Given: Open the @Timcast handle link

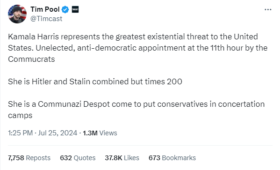Looking at the screenshot, I should click(46, 19).
